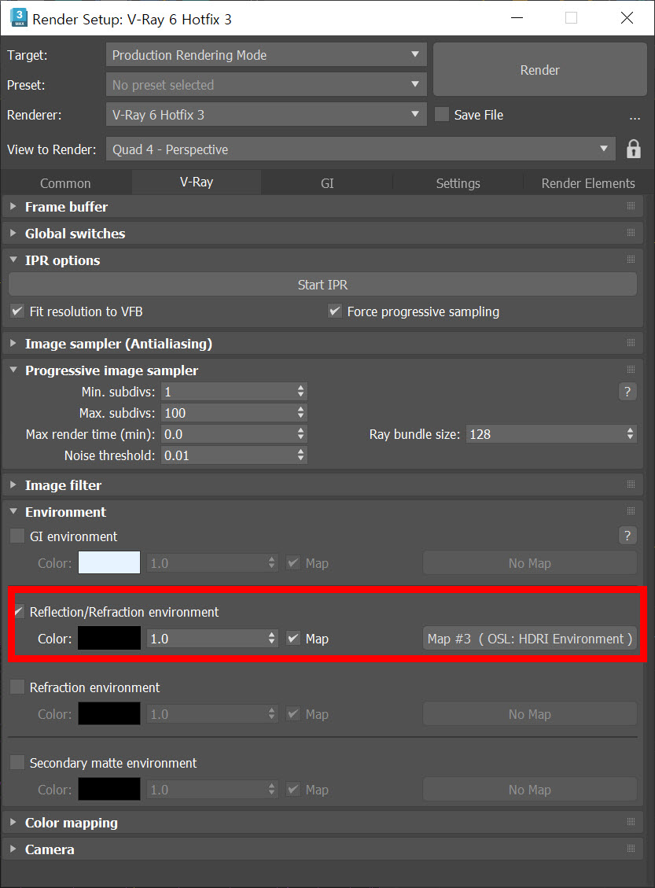
Task: Grab the IPR options rollout grip handle
Action: point(631,260)
